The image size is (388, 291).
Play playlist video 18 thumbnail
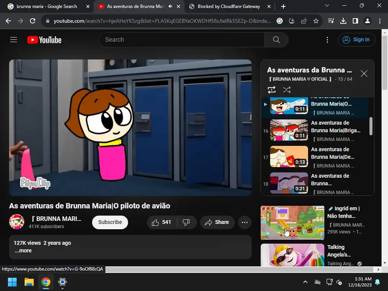point(289,183)
